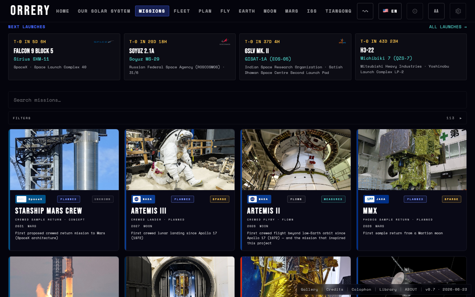
Task: Click the waveform icon button in header
Action: pyautogui.click(x=365, y=11)
